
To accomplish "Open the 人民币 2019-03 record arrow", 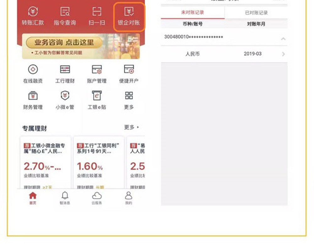I will point(283,54).
